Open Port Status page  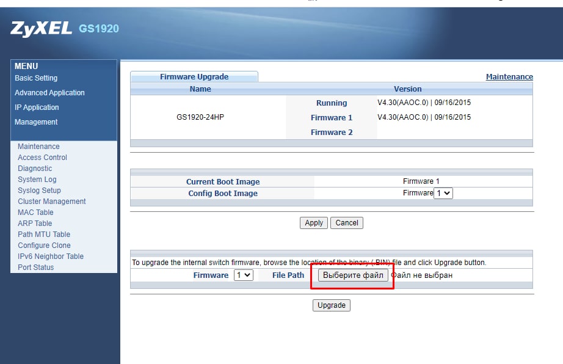coord(36,268)
